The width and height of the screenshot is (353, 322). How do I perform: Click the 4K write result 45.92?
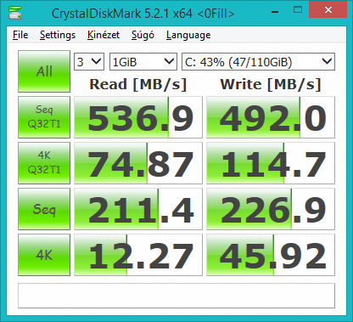pyautogui.click(x=271, y=255)
